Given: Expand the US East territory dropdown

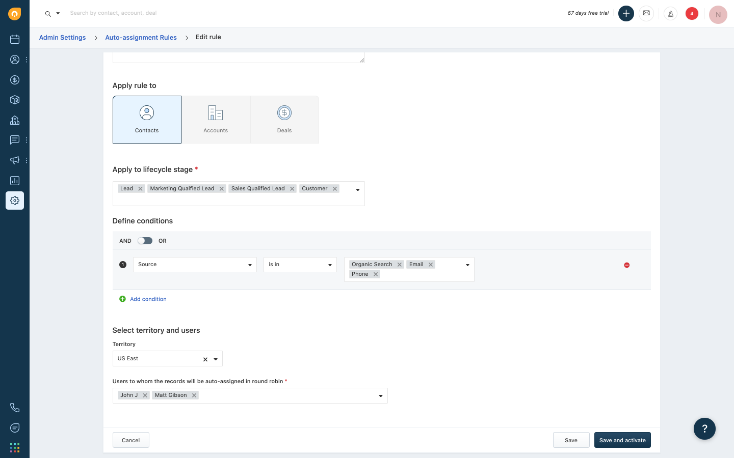Looking at the screenshot, I should click(216, 359).
